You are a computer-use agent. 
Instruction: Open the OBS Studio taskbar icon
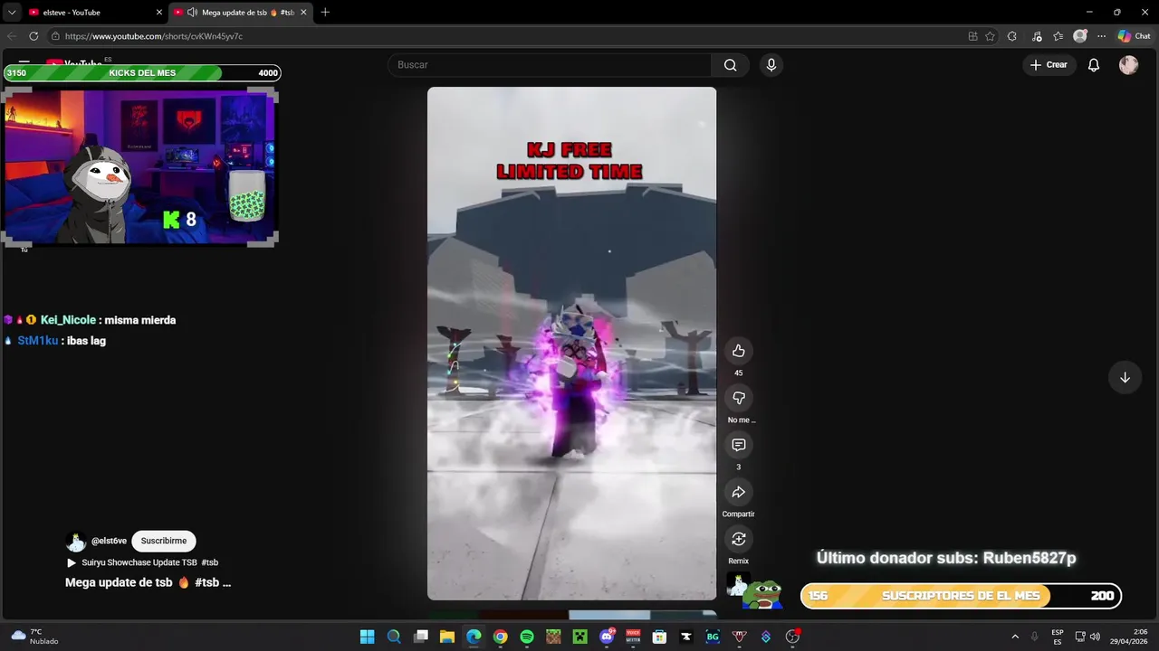coord(792,637)
